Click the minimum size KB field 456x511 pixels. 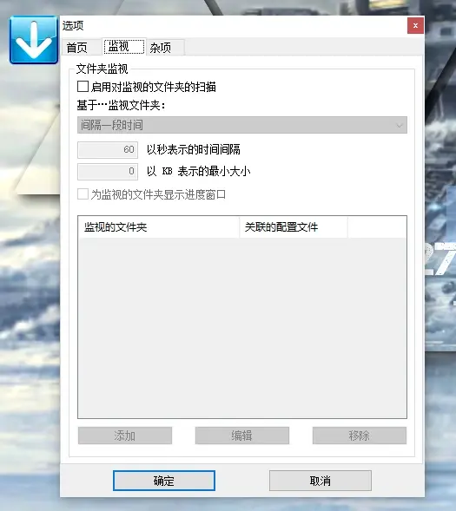(108, 172)
